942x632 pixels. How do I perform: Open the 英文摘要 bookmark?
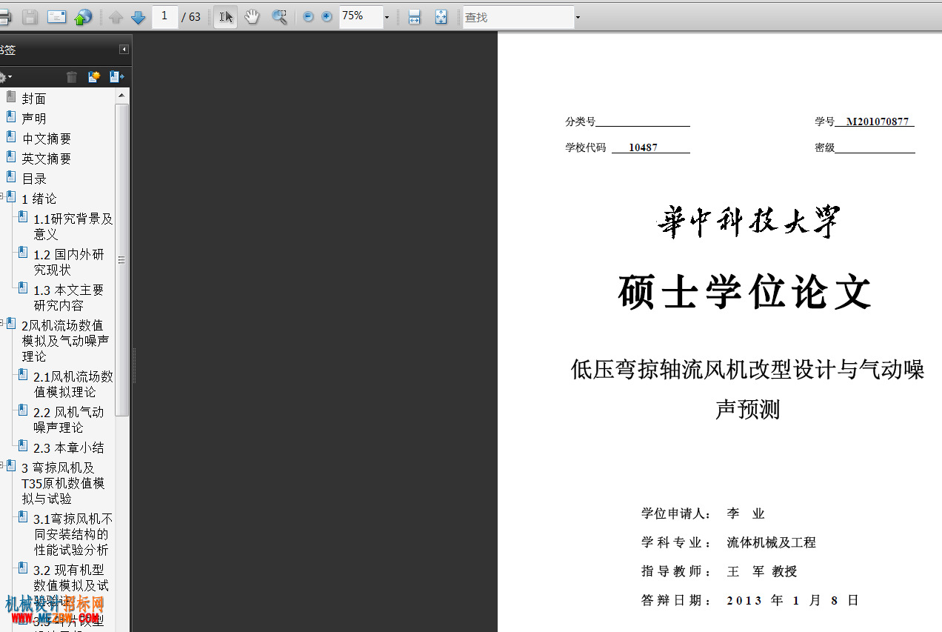tap(47, 159)
